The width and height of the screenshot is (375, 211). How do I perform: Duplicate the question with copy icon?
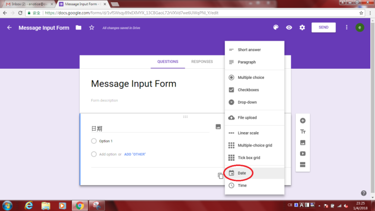[x=220, y=176]
